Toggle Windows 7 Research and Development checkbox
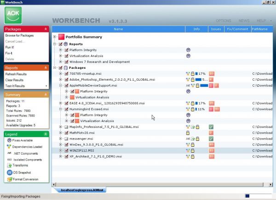276x200 pixels. point(66,62)
